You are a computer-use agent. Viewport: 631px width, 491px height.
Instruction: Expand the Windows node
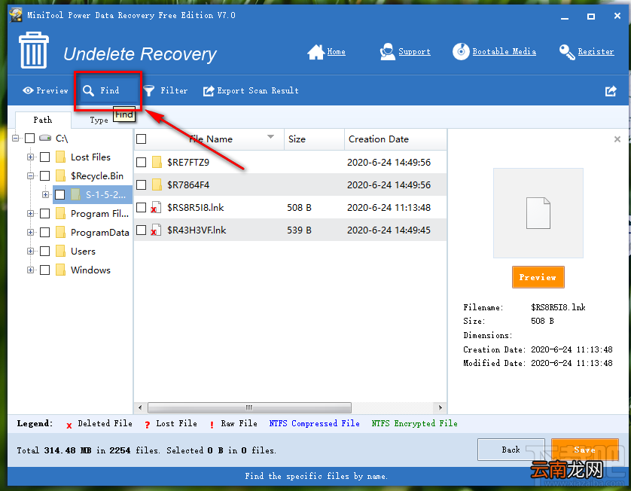click(x=30, y=270)
